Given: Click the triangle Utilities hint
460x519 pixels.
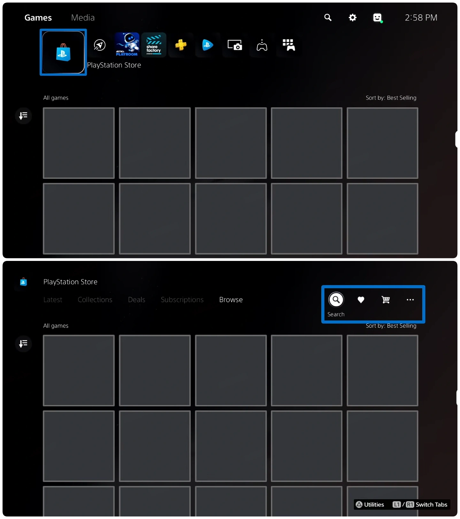Looking at the screenshot, I should (x=370, y=505).
